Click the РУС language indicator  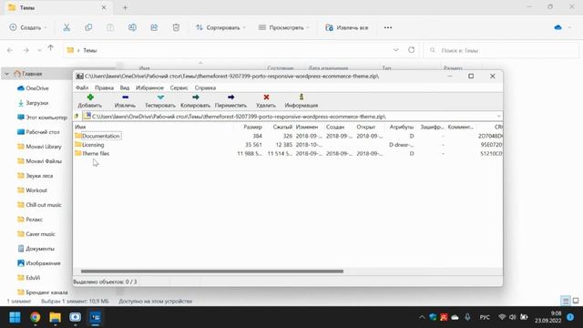click(x=485, y=317)
